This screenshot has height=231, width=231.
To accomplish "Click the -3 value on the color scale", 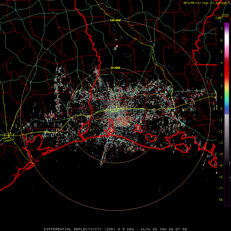I will (x=220, y=143).
